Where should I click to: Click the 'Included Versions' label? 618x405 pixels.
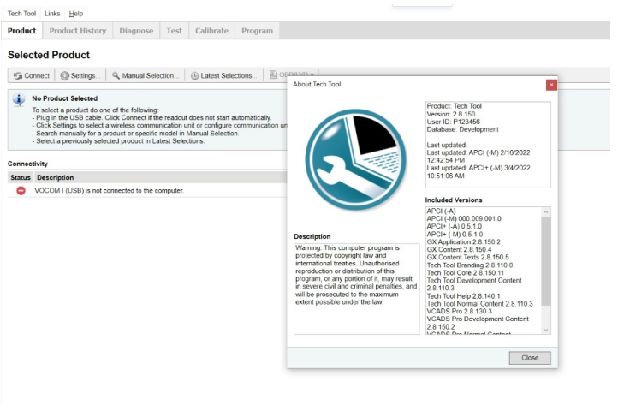[x=454, y=200]
